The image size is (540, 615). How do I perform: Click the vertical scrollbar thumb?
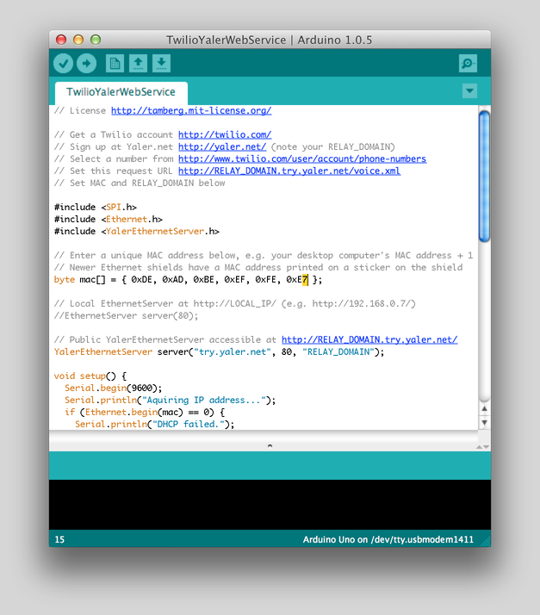484,177
